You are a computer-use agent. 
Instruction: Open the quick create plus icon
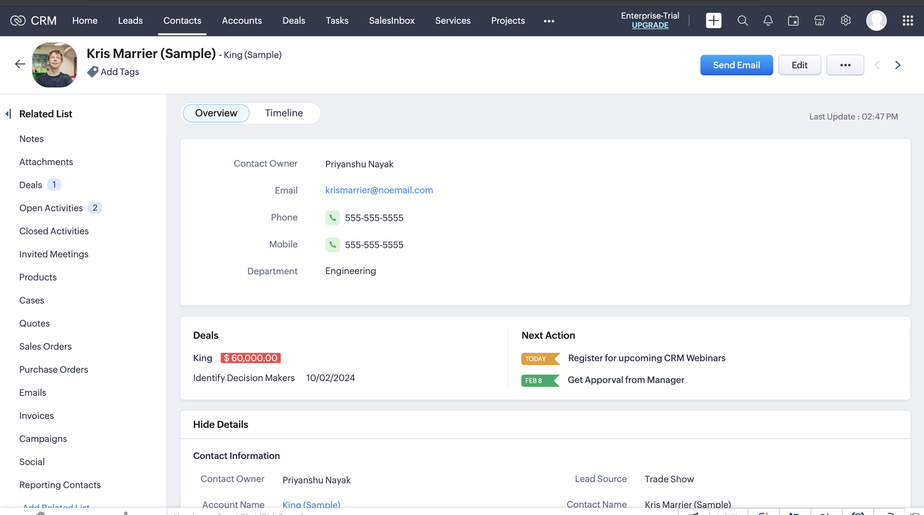pyautogui.click(x=713, y=20)
